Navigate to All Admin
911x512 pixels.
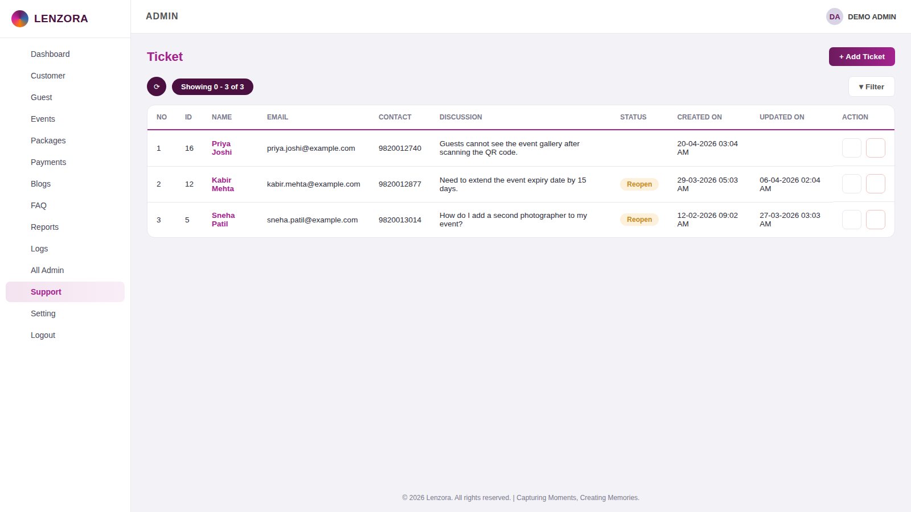[65, 270]
